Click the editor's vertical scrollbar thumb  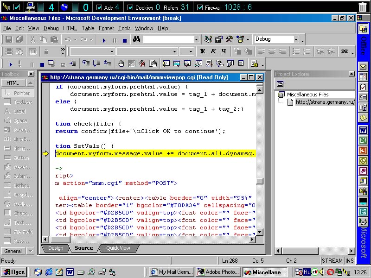pyautogui.click(x=260, y=181)
